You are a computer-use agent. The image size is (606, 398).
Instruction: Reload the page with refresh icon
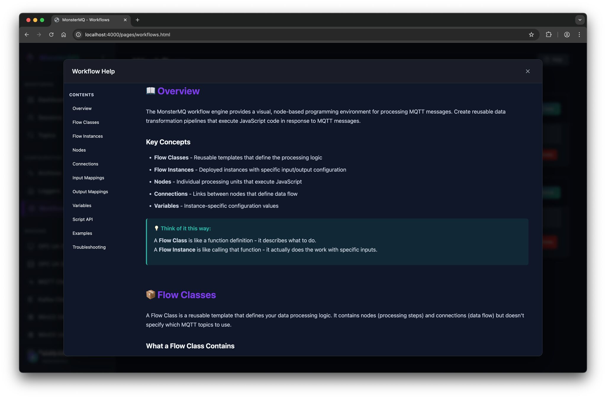pos(51,35)
